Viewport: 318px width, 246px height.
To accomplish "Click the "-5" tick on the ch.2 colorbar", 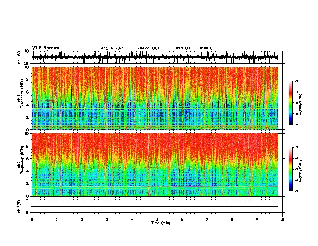I will [296, 169].
